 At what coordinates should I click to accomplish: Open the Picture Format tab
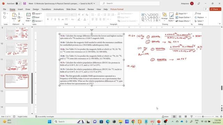(117, 9)
